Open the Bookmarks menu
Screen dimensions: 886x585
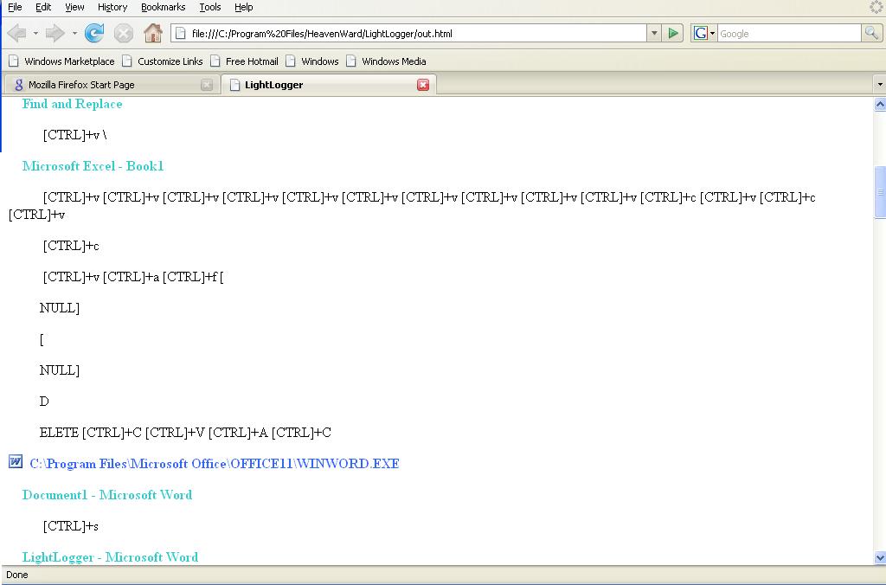click(164, 7)
